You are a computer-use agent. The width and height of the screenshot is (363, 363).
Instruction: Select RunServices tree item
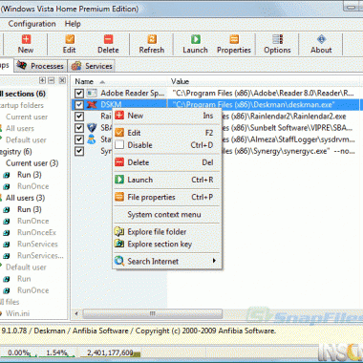(x=37, y=244)
